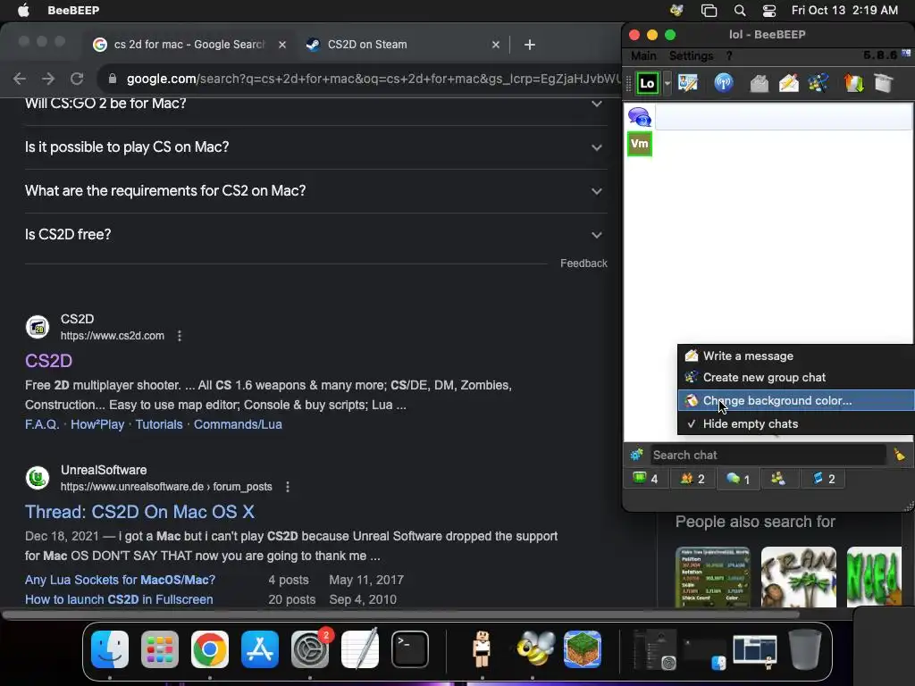Open 'Thread: CS2D On Mac OS X' result
Image resolution: width=915 pixels, height=686 pixels.
pos(139,512)
